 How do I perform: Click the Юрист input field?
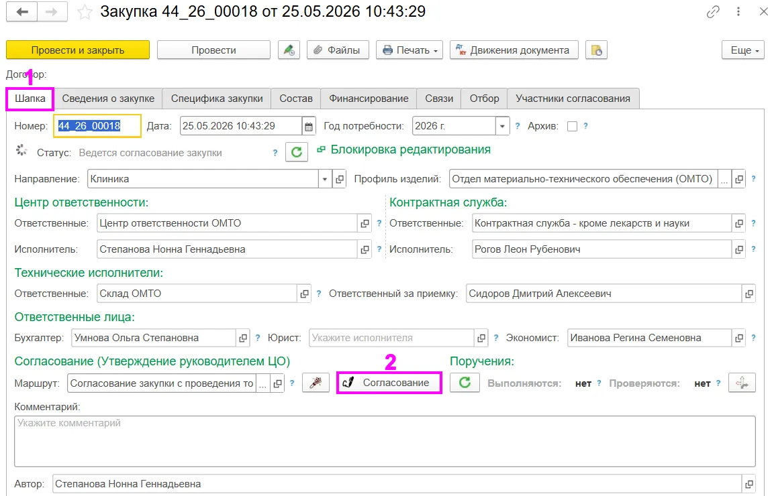point(391,338)
